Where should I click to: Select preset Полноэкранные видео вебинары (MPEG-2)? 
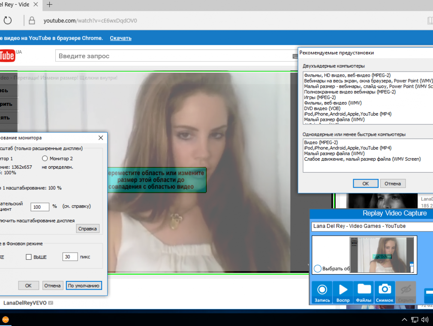(350, 92)
